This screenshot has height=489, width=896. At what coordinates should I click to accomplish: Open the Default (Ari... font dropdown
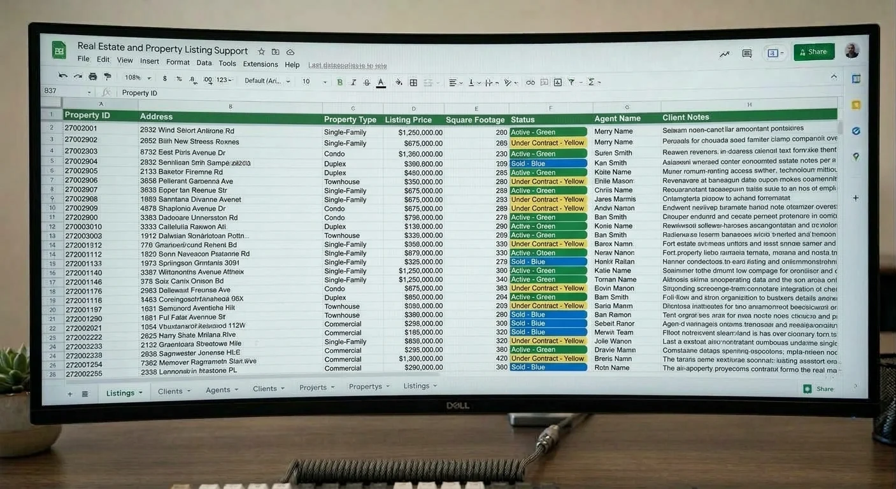point(267,81)
